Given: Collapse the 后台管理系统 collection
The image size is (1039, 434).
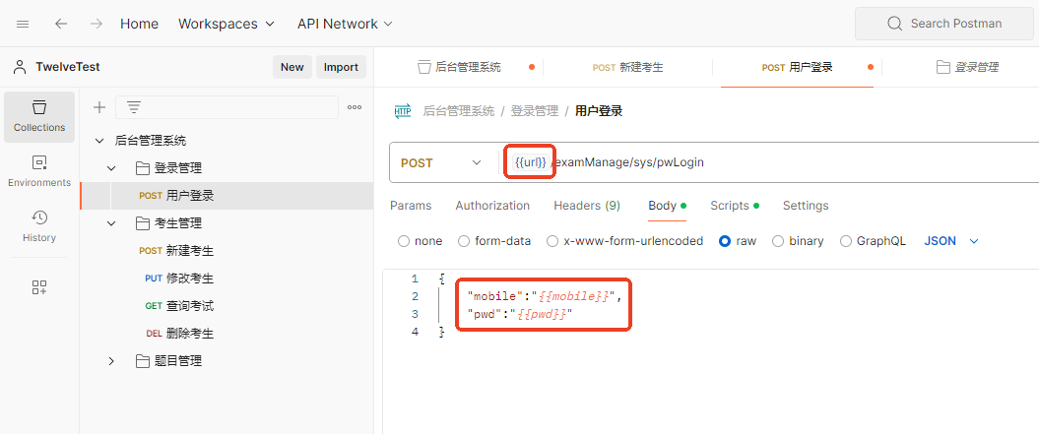Looking at the screenshot, I should (x=99, y=141).
